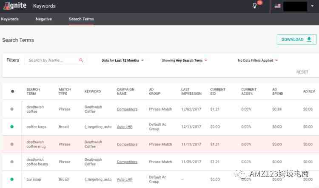Image resolution: width=319 pixels, height=188 pixels.
Task: Toggle status dot for deathwish coffee row
Action: [x=12, y=109]
